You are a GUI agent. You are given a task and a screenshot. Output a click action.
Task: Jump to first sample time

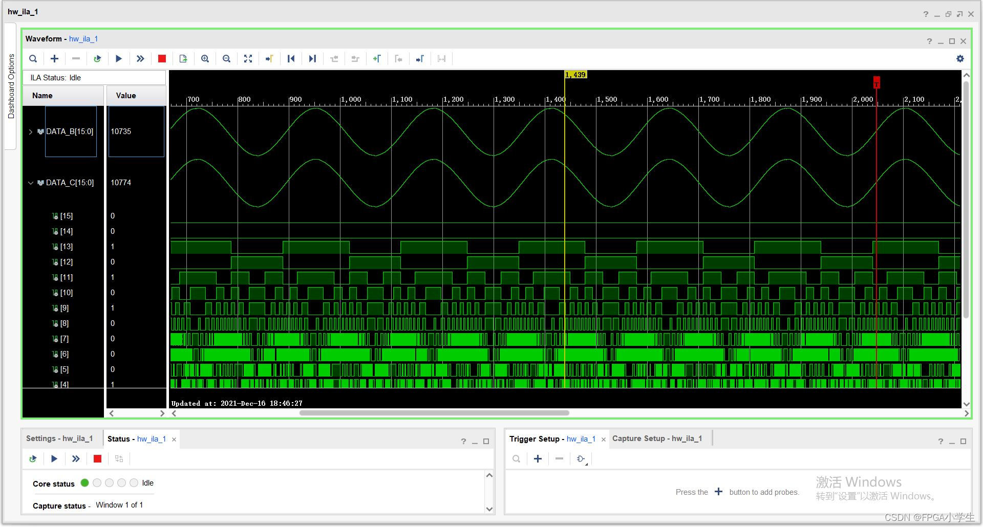click(x=291, y=59)
